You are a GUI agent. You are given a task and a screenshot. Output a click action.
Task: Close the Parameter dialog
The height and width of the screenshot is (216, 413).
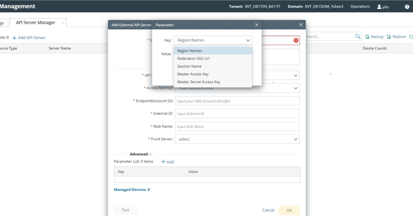point(257,25)
